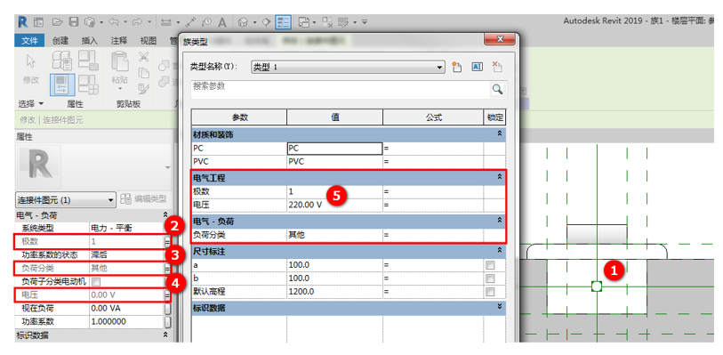Select the Modify arrow tool
This screenshot has height=355, width=723.
point(30,61)
